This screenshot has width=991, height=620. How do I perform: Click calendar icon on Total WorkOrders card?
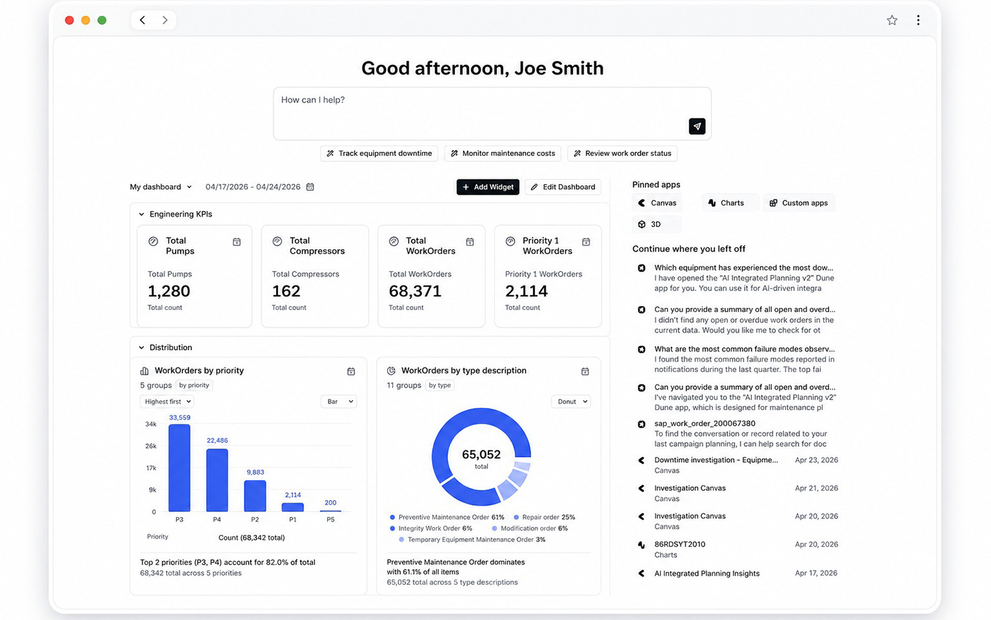coord(469,241)
